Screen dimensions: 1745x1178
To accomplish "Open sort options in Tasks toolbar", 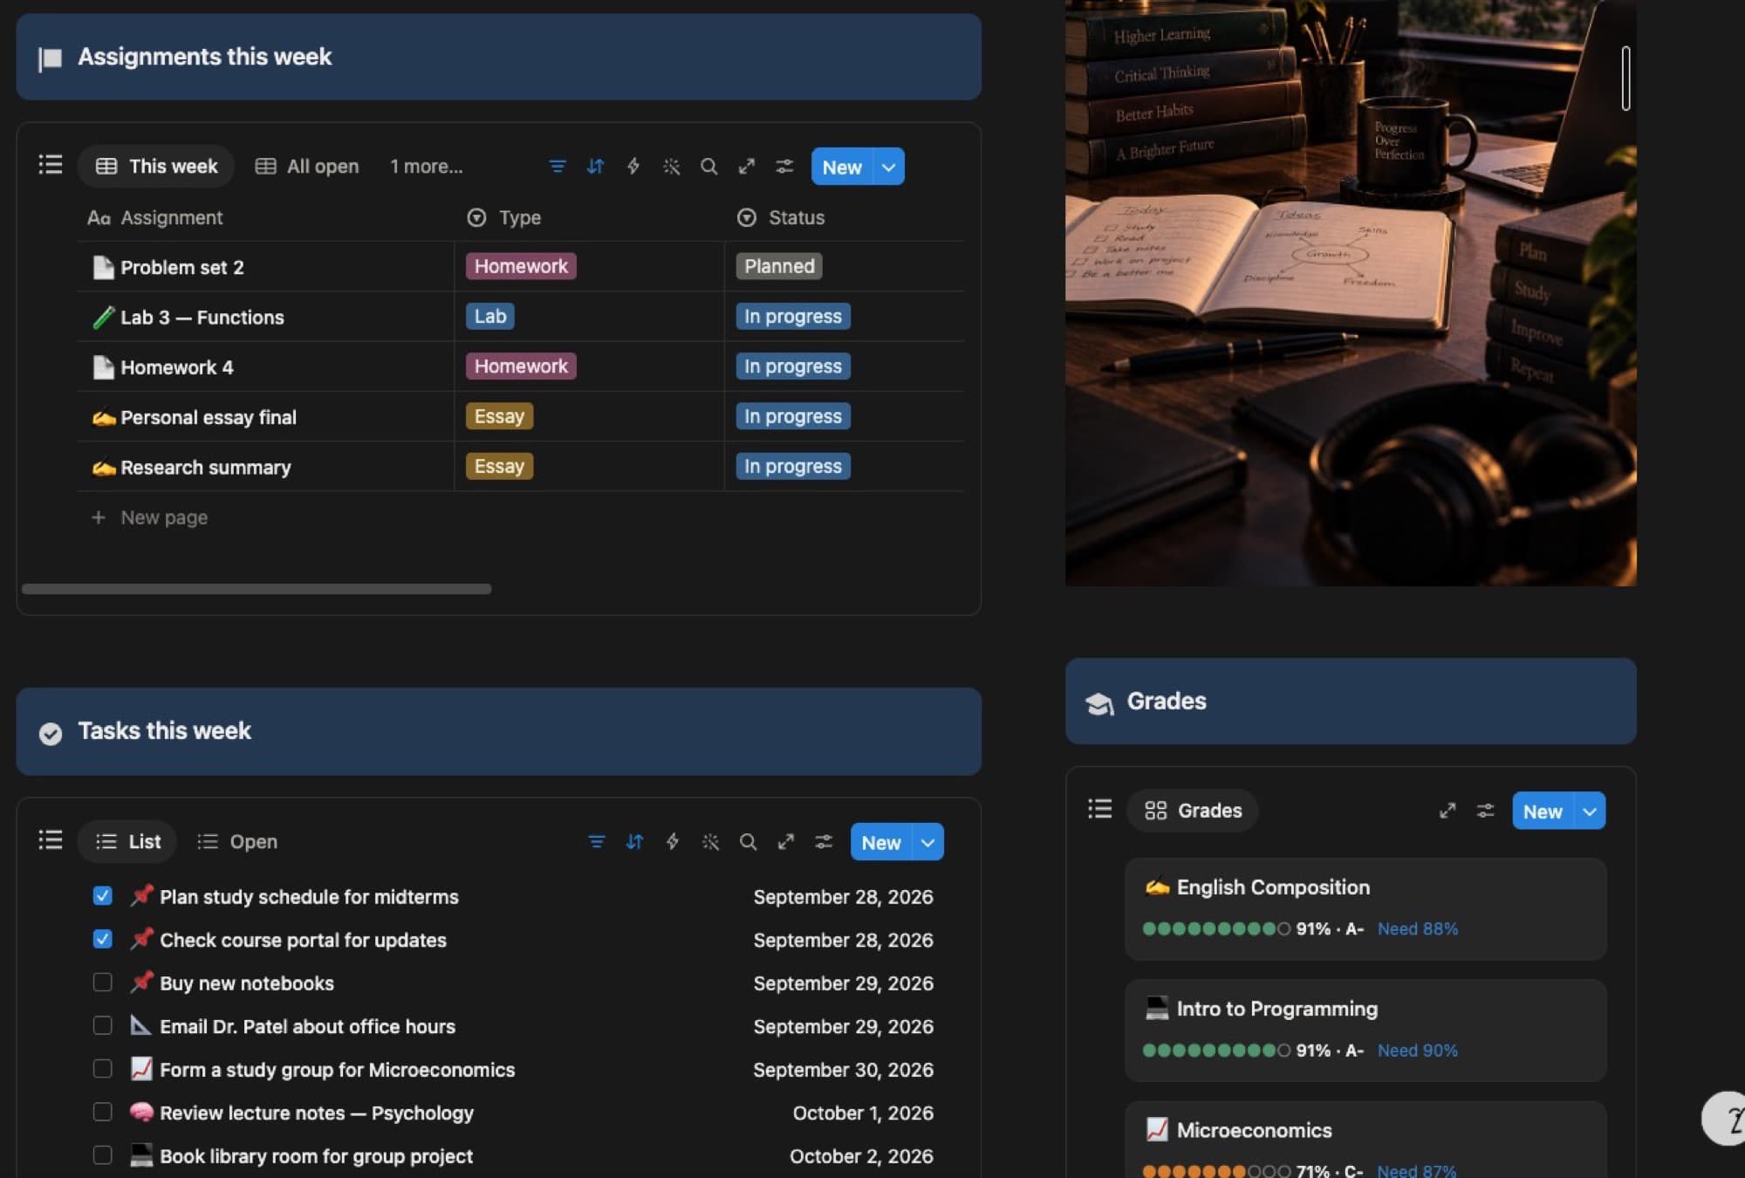I will click(634, 842).
